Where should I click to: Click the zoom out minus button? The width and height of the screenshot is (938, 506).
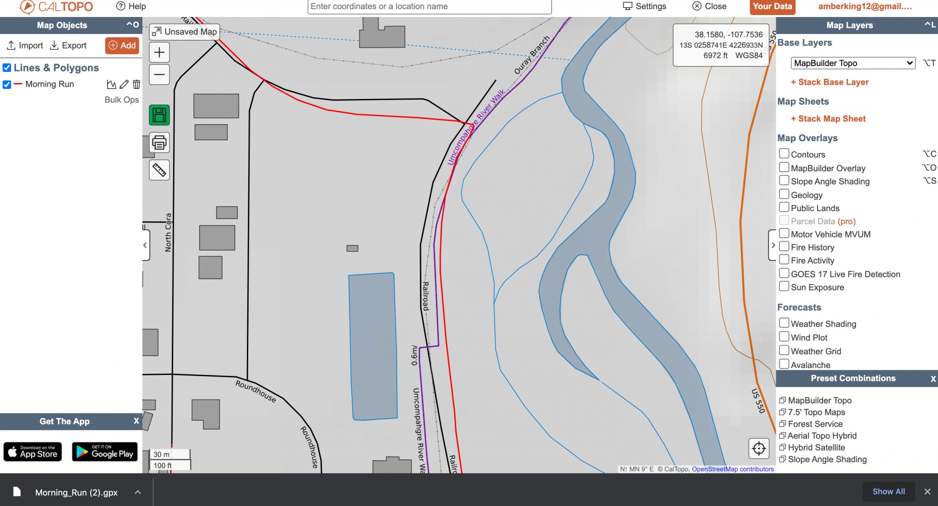[159, 75]
